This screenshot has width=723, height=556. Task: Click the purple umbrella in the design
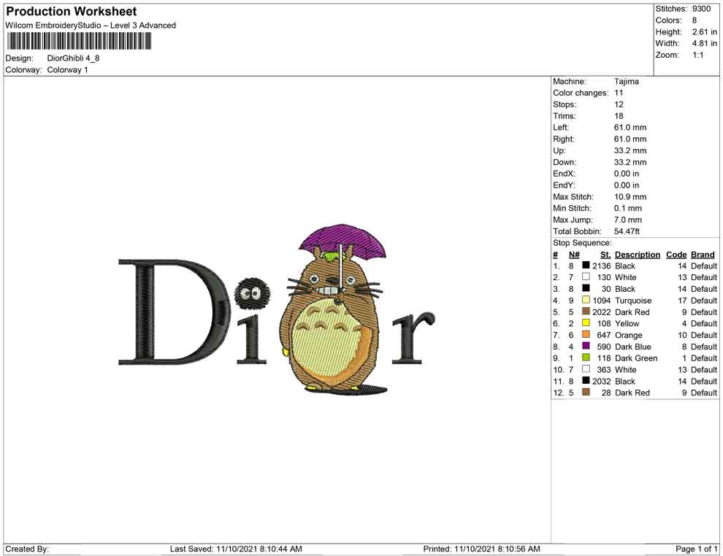click(x=343, y=242)
